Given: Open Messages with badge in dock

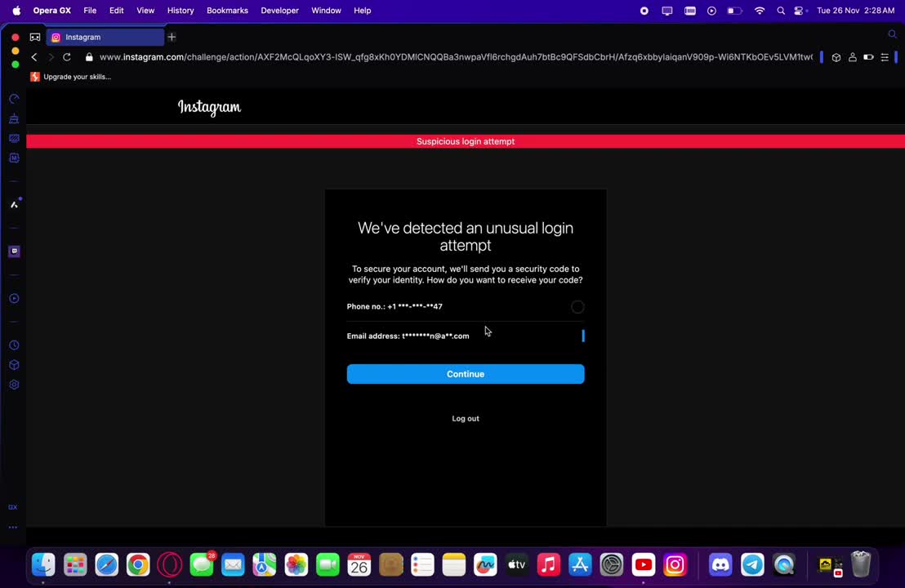Looking at the screenshot, I should tap(202, 564).
